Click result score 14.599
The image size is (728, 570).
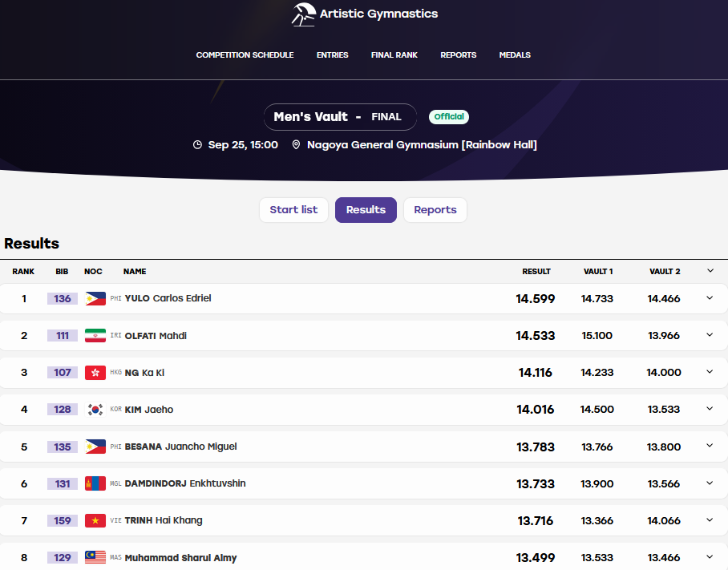pyautogui.click(x=536, y=298)
